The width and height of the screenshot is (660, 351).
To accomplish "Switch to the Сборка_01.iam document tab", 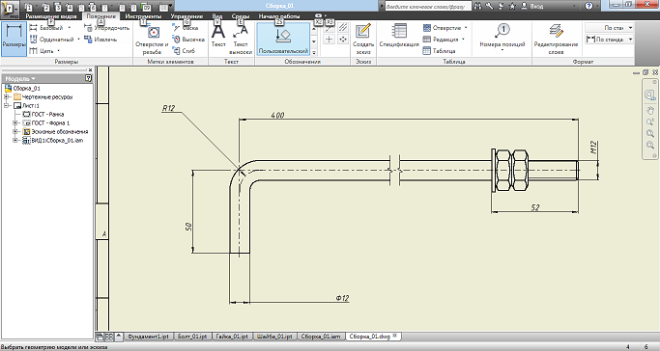I will [x=321, y=337].
